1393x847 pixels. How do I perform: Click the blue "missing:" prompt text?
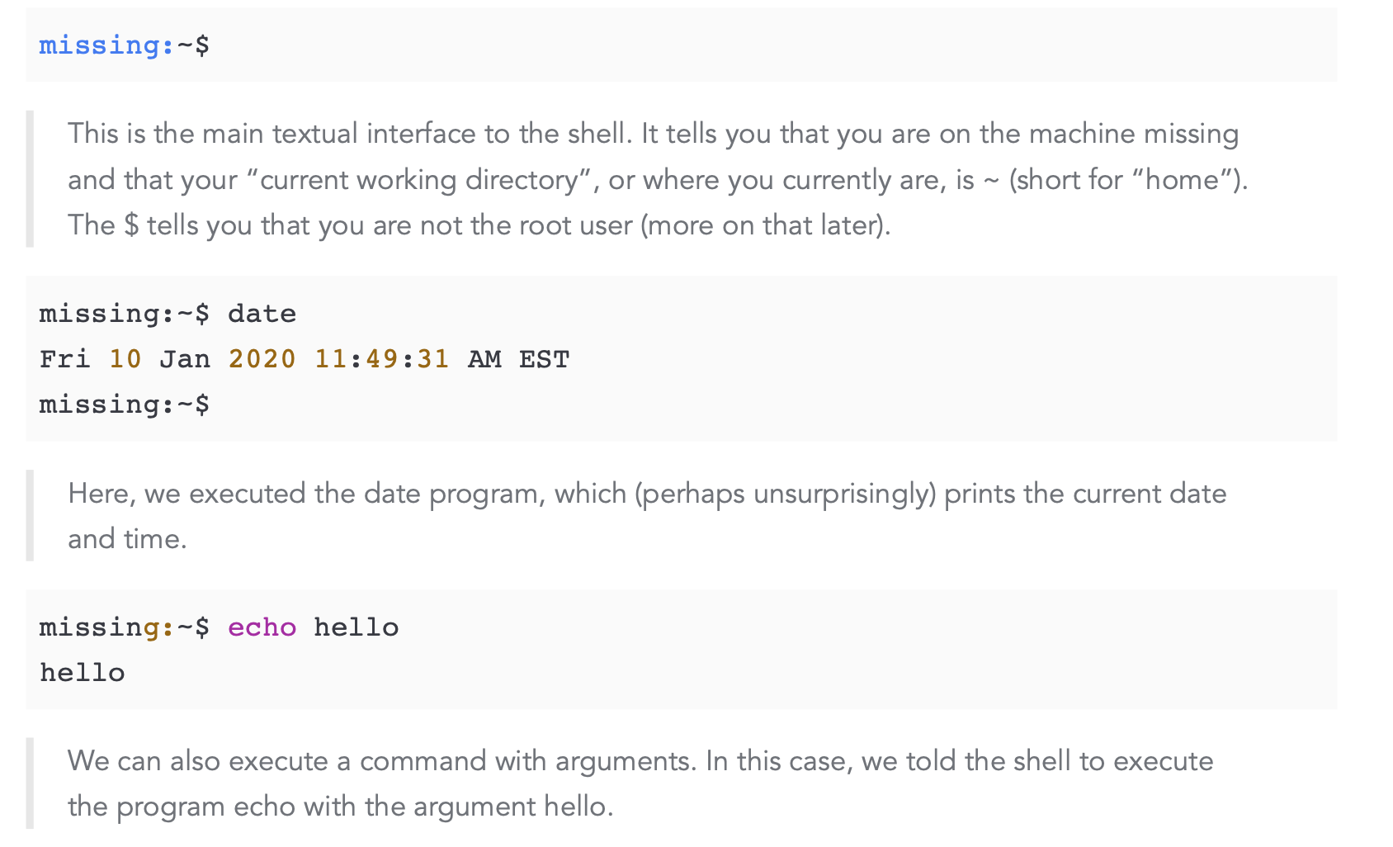107,45
